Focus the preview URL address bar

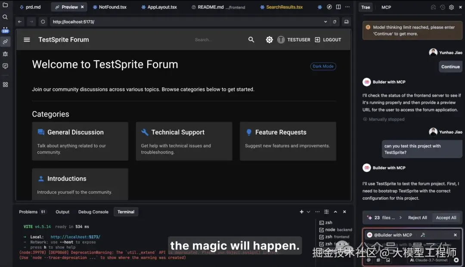(x=187, y=22)
